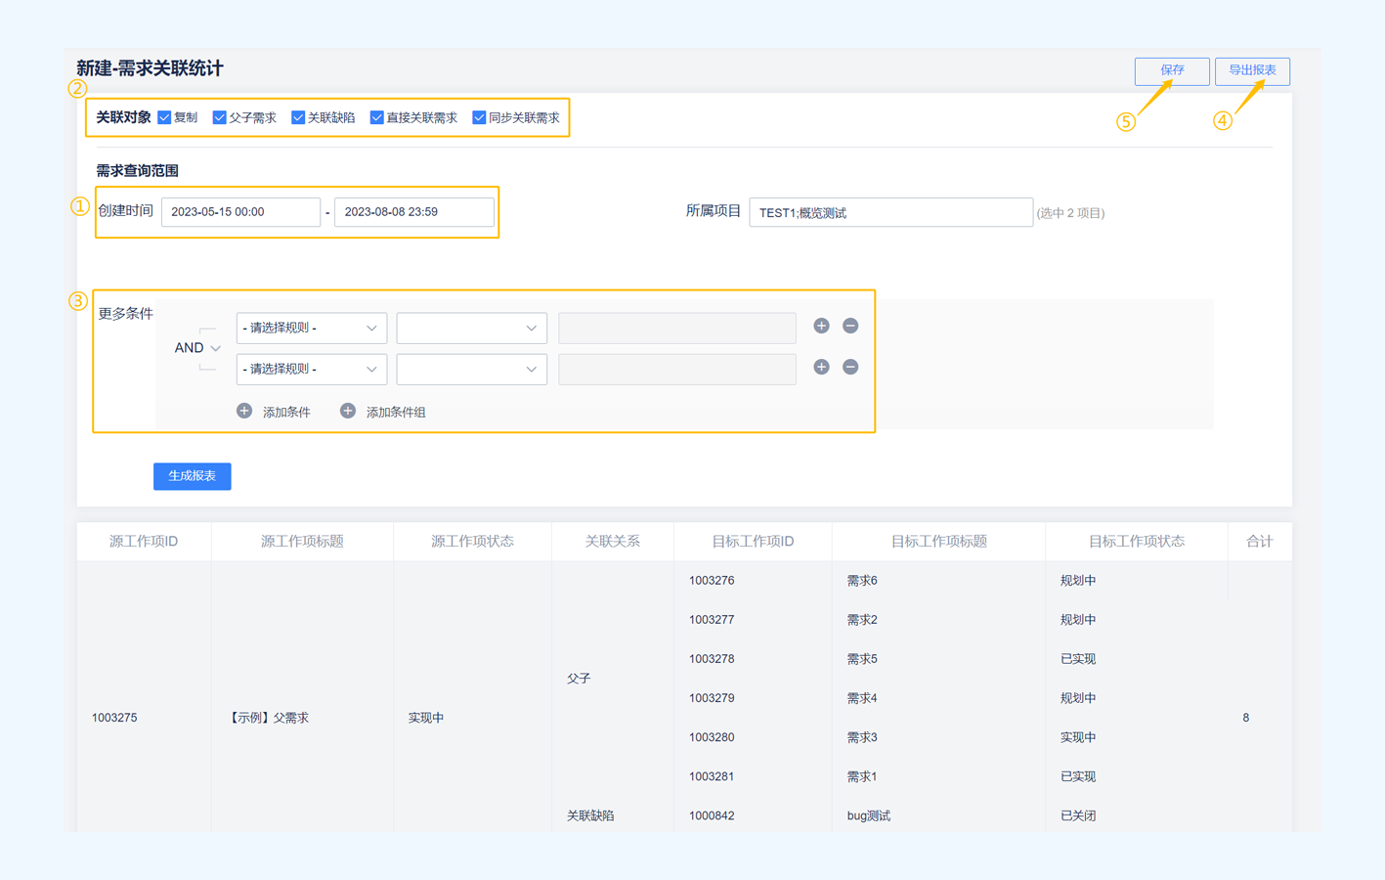Screen dimensions: 1385x880
Task: Click target ID 1000842
Action: coord(712,815)
